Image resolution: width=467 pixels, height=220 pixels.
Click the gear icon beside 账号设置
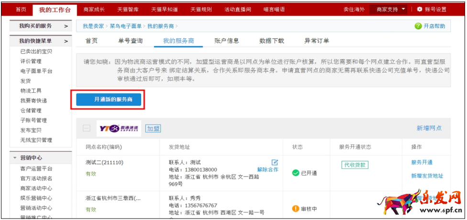click(x=420, y=9)
